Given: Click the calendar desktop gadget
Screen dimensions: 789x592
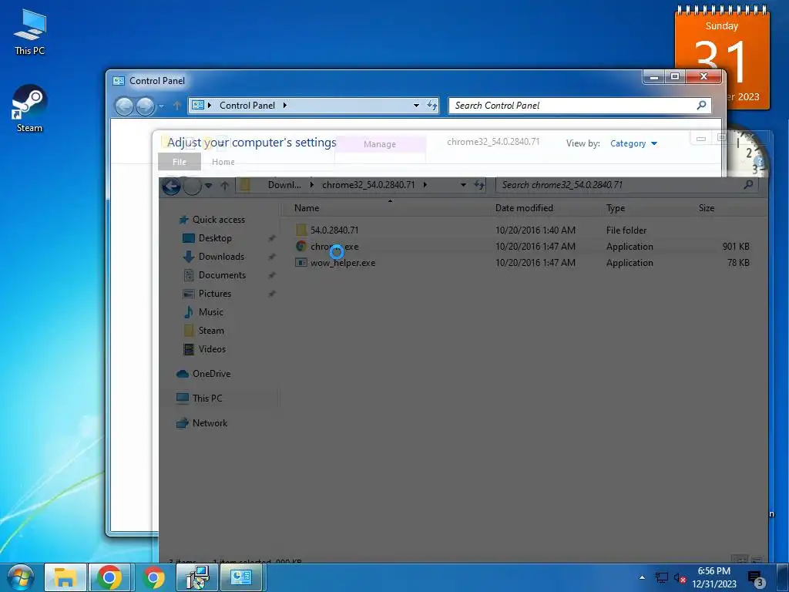Looking at the screenshot, I should click(x=721, y=57).
